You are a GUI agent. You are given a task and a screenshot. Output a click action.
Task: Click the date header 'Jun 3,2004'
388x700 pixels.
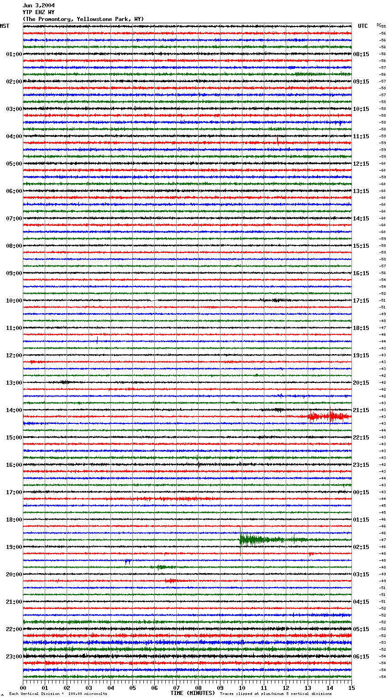pos(38,5)
